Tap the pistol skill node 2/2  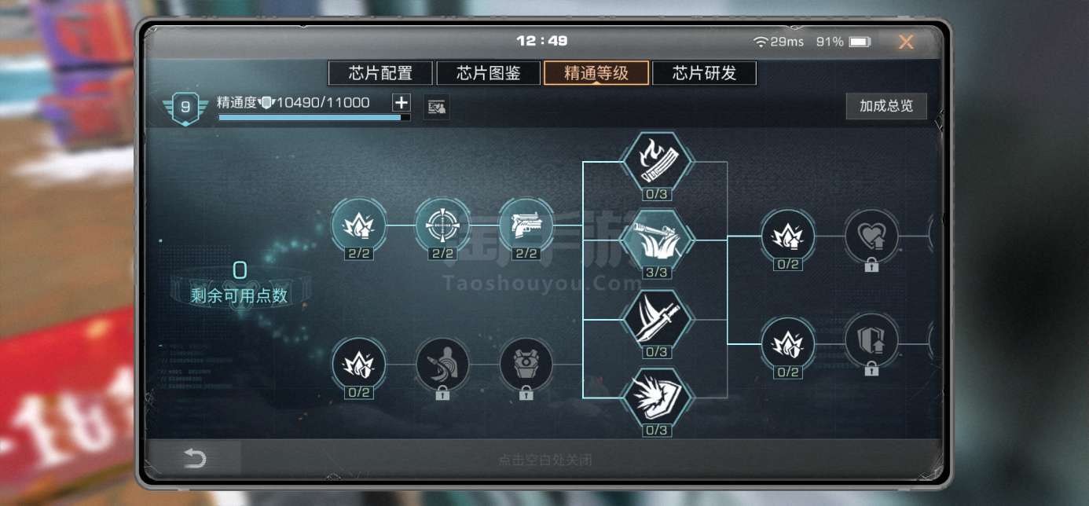[x=526, y=225]
